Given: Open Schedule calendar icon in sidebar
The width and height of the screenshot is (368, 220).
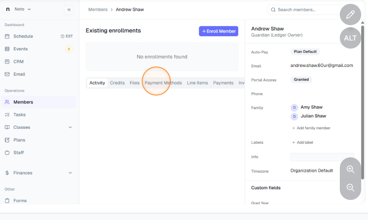Looking at the screenshot, I should [x=7, y=36].
